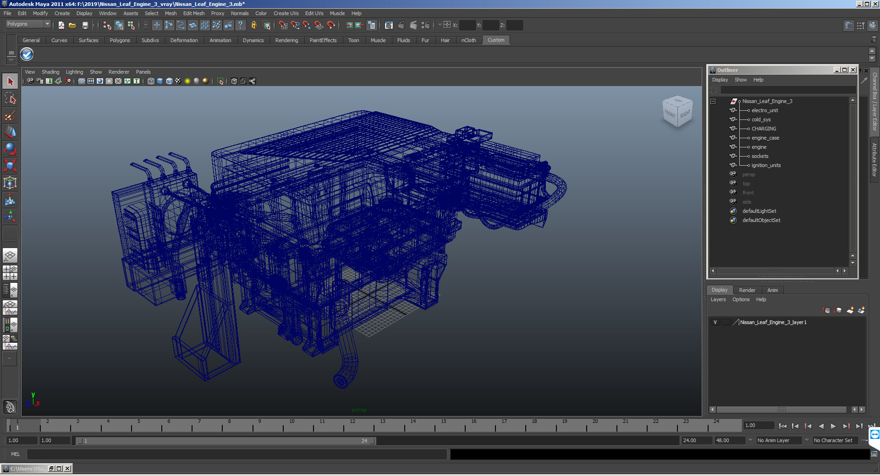Open the Channel Box / Layer Editor tab
The image size is (880, 476).
(874, 101)
